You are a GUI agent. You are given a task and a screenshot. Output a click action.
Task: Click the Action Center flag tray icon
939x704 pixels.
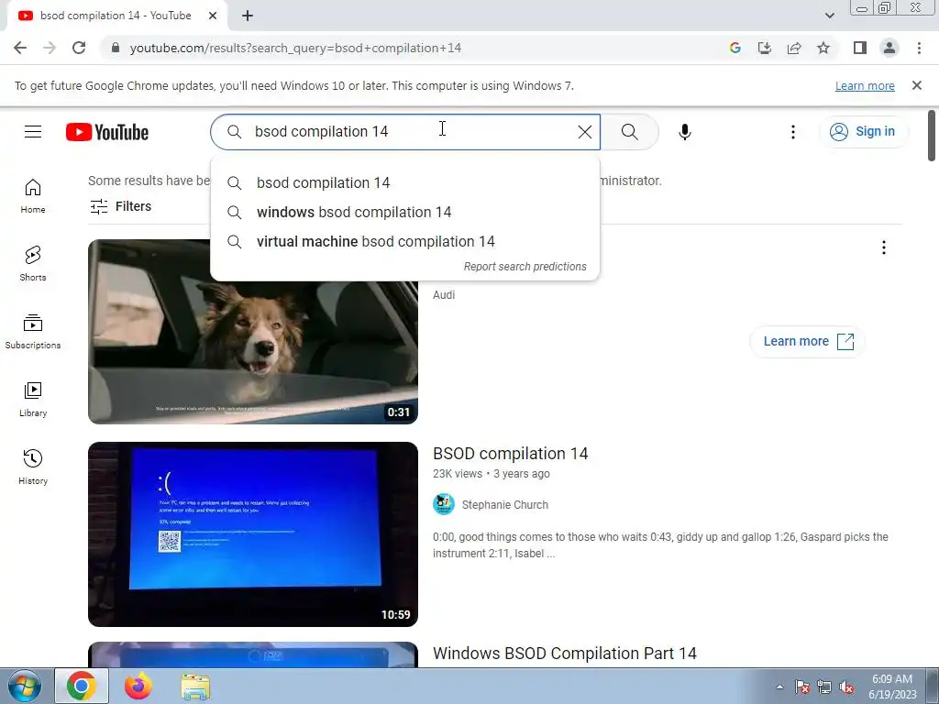802,687
